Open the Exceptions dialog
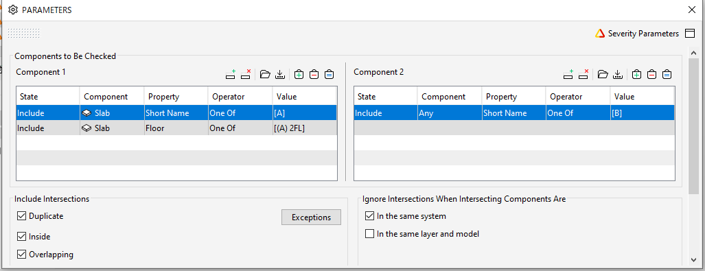Image resolution: width=705 pixels, height=271 pixels. click(311, 217)
